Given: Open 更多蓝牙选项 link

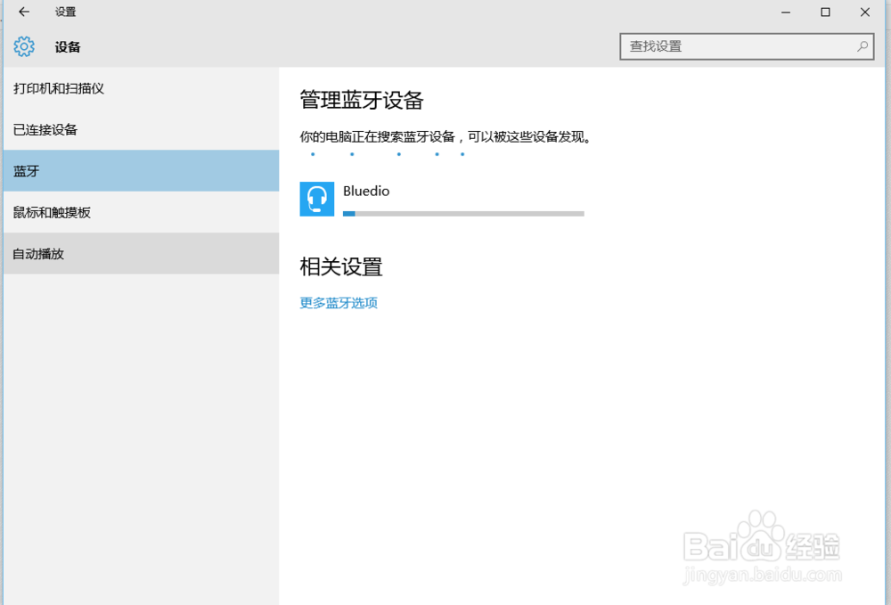Looking at the screenshot, I should click(339, 303).
